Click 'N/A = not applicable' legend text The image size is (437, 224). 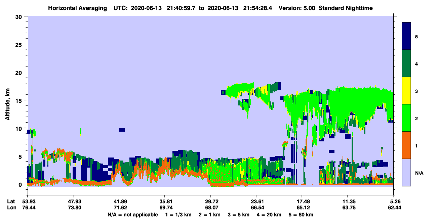coord(132,215)
